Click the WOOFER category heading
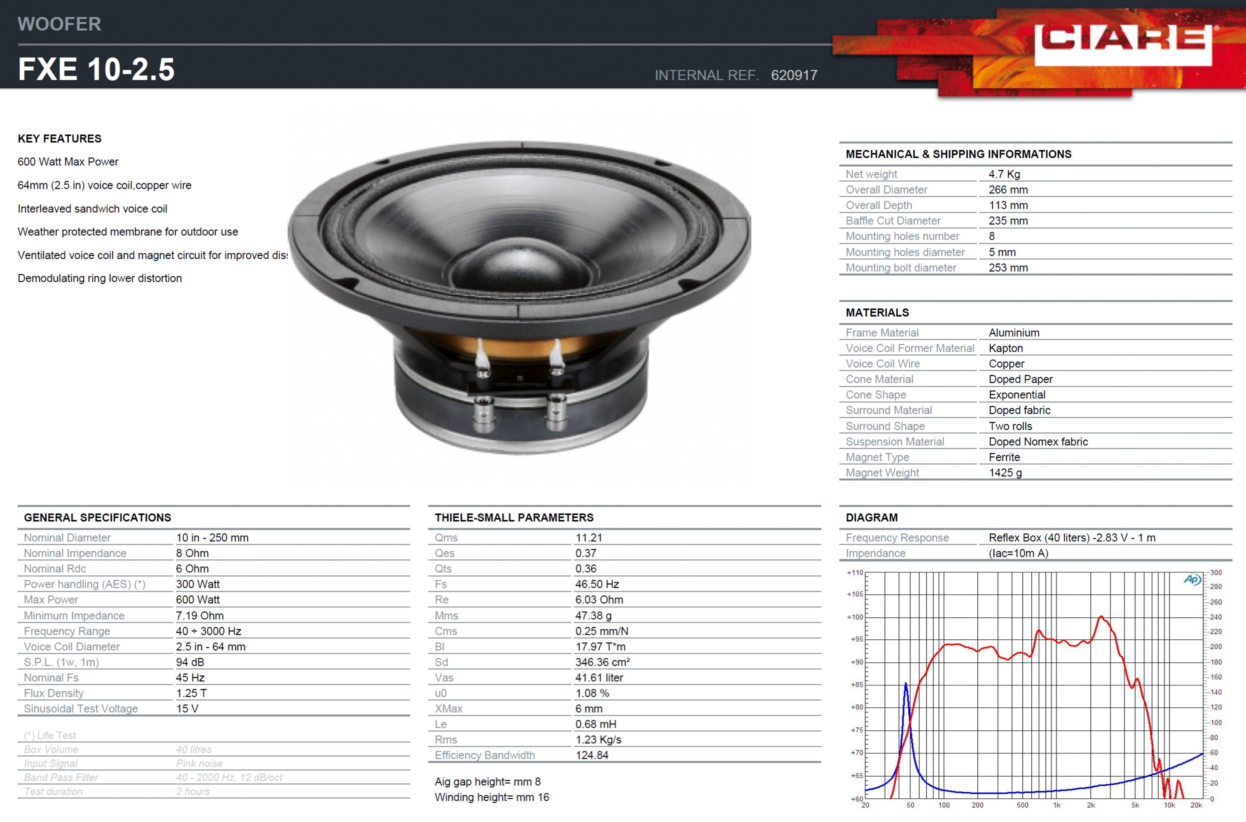Screen dimensions: 1246x822 [x=59, y=24]
